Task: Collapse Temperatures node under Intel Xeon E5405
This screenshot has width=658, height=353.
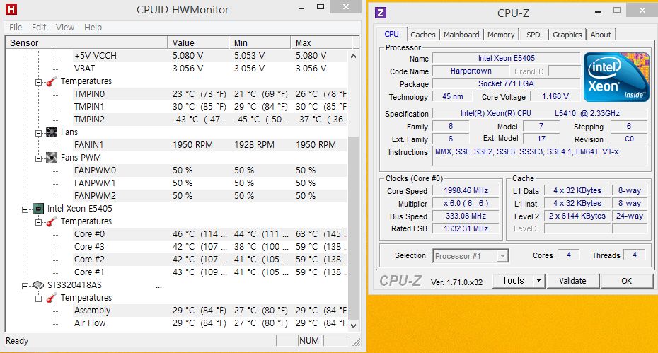Action: point(39,222)
